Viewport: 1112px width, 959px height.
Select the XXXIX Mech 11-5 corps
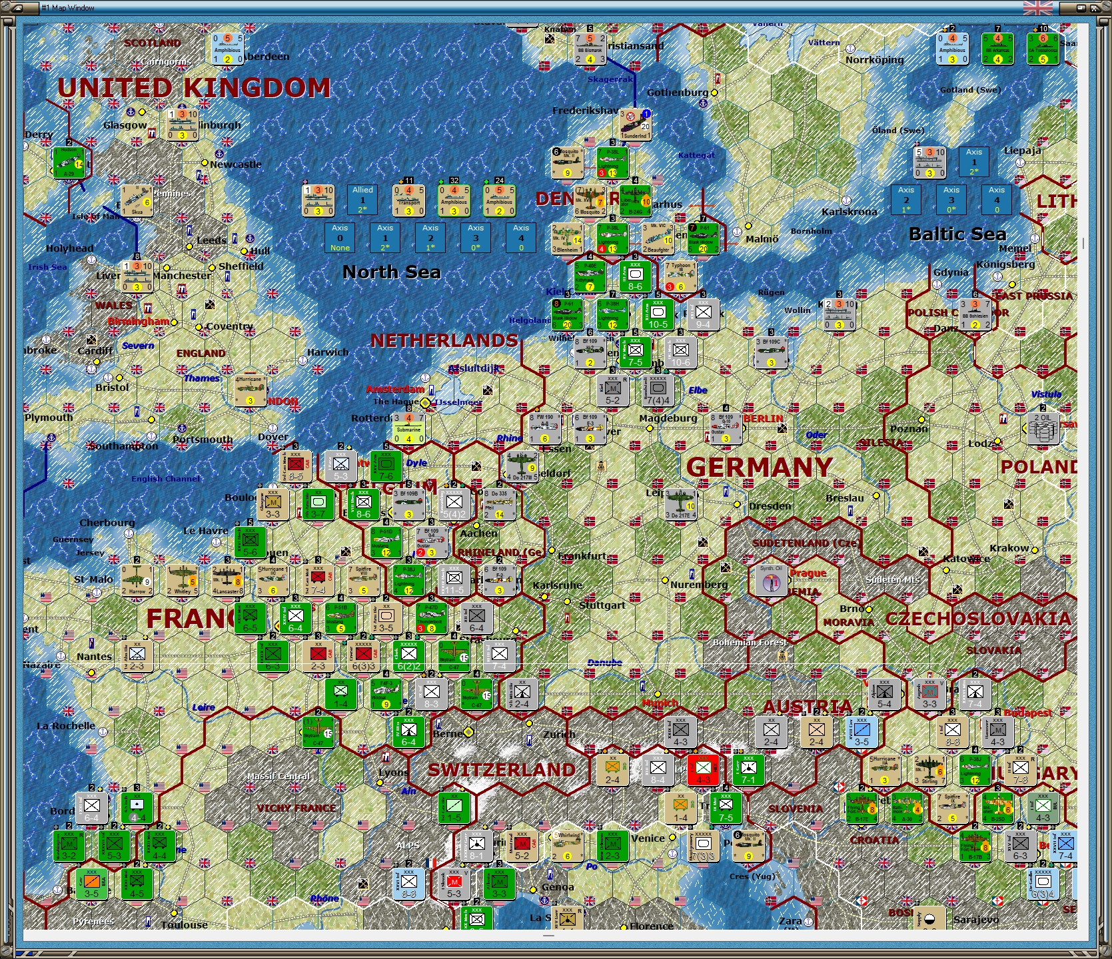[454, 580]
